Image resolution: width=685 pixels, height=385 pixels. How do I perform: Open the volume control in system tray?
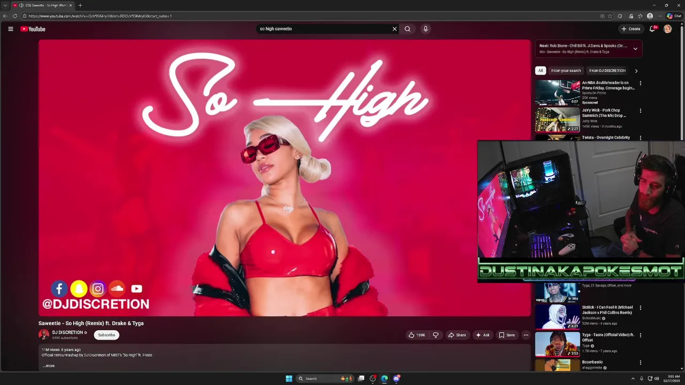click(x=657, y=379)
